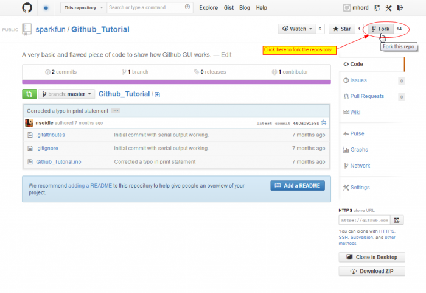
Task: View the 0 releases
Action: pos(210,72)
